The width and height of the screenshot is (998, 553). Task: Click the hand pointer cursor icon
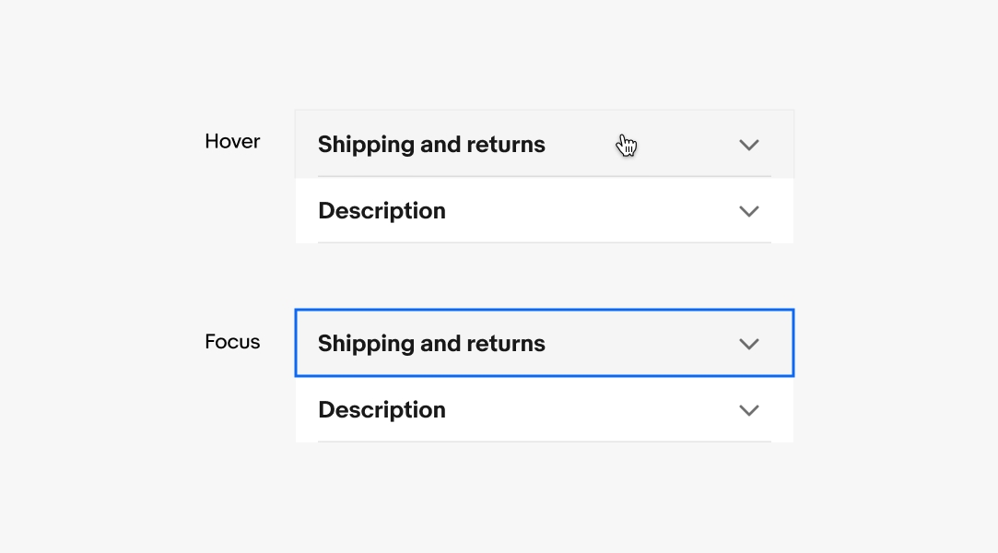627,146
